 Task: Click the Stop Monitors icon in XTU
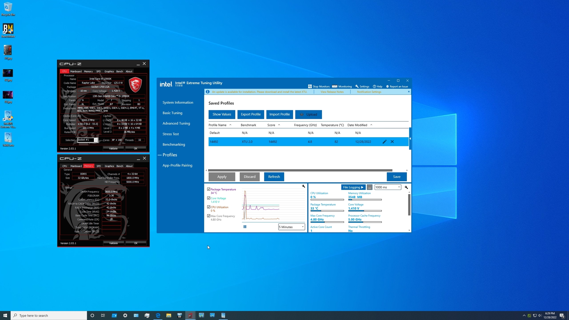click(310, 87)
